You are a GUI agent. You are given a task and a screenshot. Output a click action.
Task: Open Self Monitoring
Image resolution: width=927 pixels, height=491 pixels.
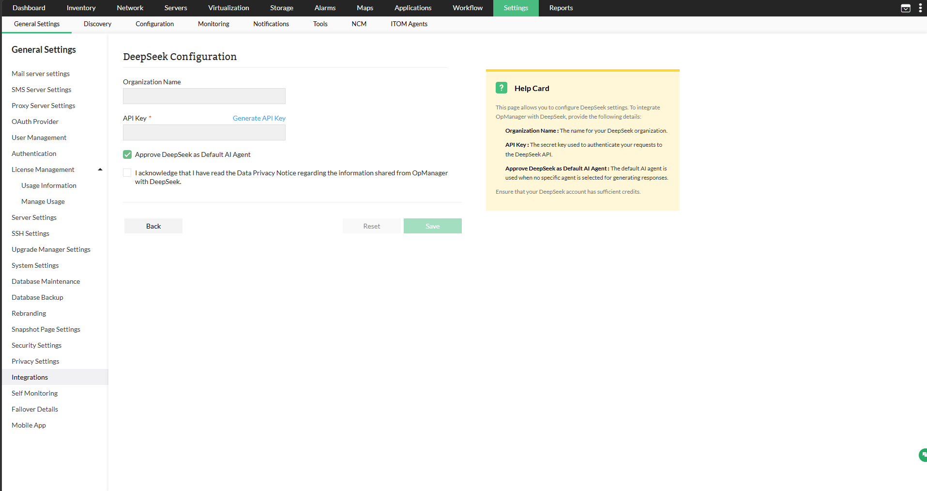click(x=34, y=393)
